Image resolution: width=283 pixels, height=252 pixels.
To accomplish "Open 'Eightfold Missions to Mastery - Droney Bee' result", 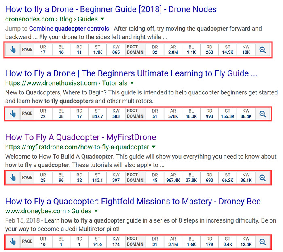I will [133, 202].
